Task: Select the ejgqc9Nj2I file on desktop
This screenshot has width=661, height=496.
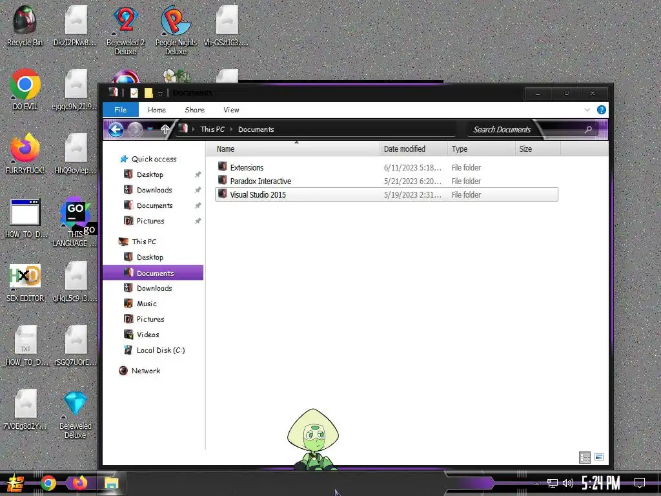Action: coord(75,89)
